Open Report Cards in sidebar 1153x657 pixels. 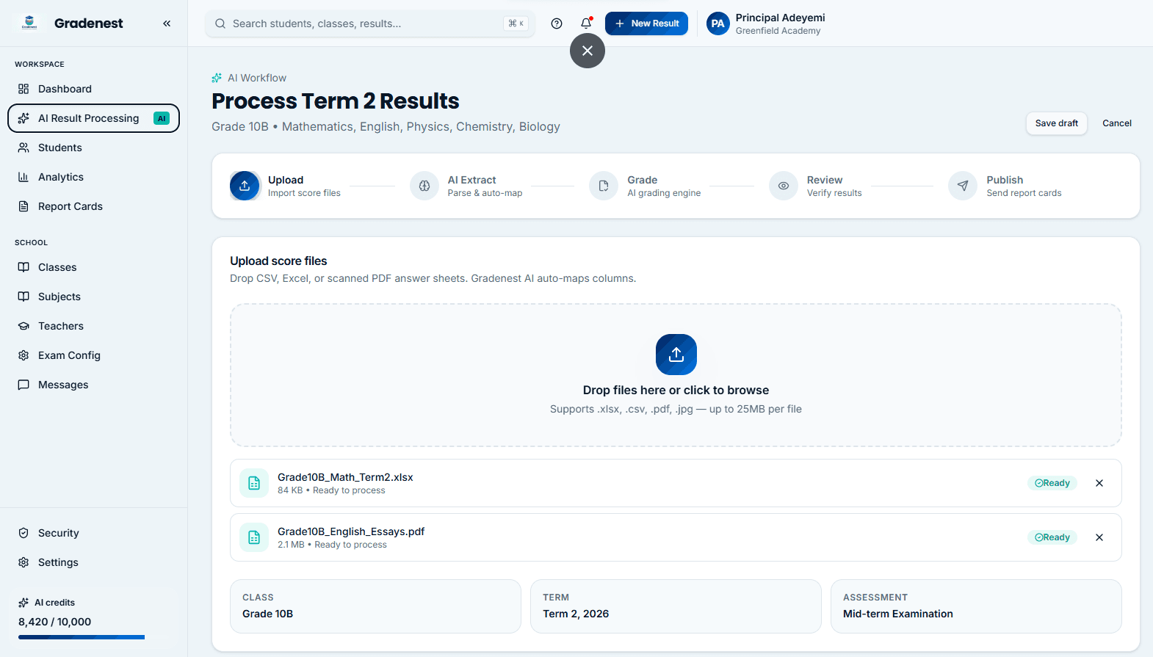point(93,206)
